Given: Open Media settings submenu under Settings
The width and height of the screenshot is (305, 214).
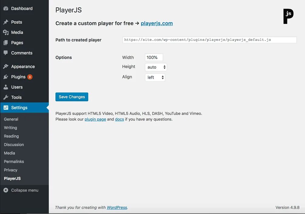Looking at the screenshot, I should (9, 153).
